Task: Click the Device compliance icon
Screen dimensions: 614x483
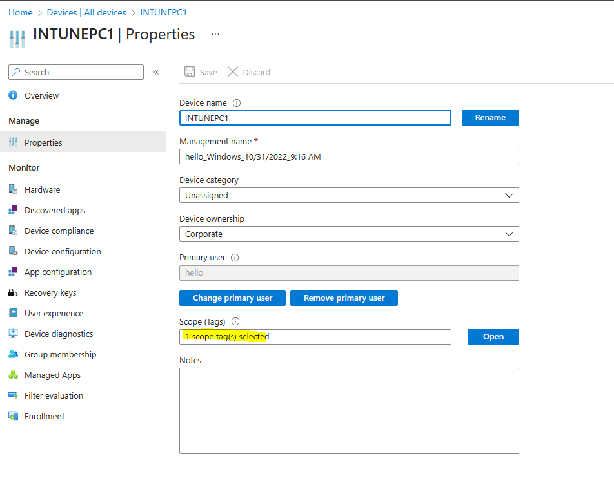Action: [14, 231]
